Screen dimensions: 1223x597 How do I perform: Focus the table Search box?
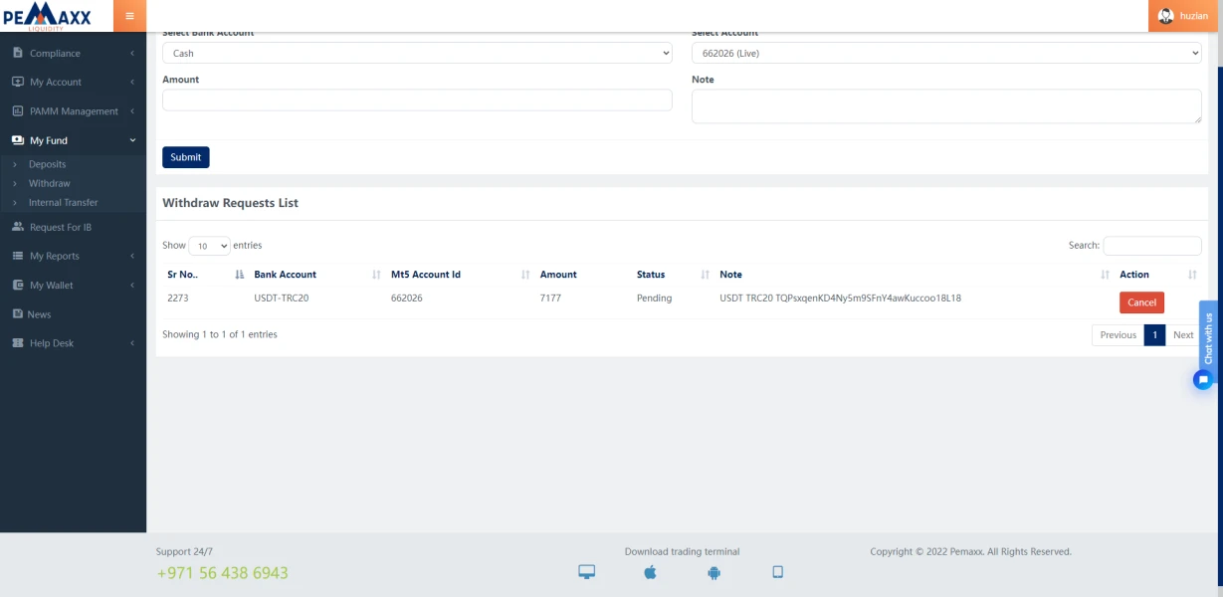(x=1152, y=246)
